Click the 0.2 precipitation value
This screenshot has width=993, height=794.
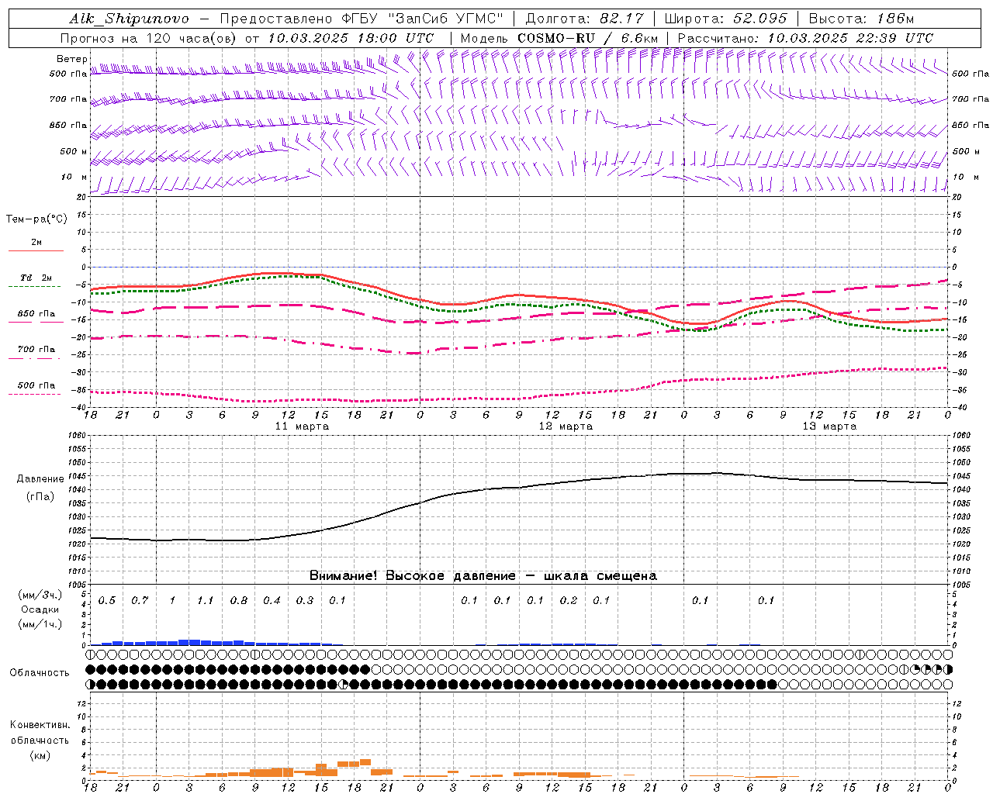(x=569, y=600)
